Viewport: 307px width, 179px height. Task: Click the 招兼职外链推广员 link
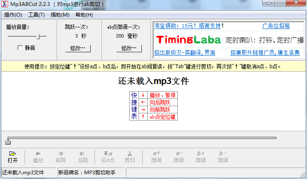265,52
